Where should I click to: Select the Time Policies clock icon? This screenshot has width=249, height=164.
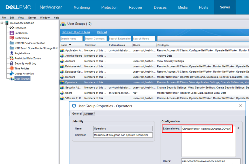pyautogui.click(x=12, y=68)
